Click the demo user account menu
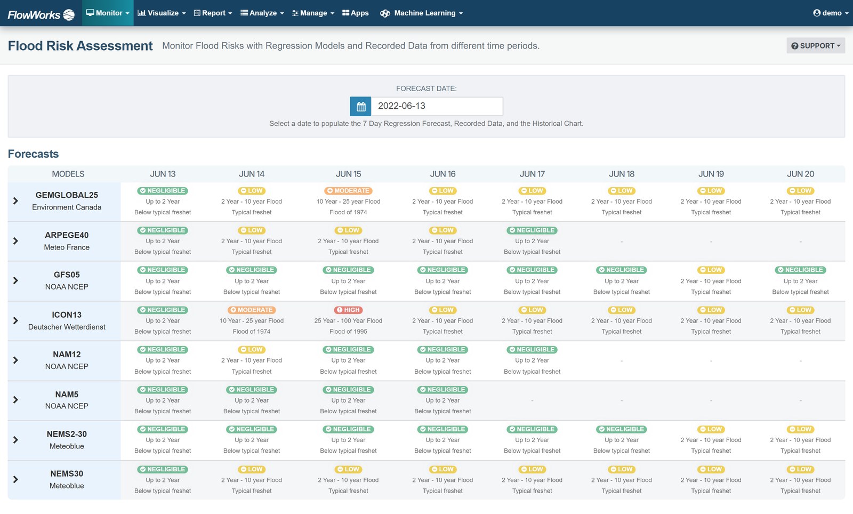 pos(831,13)
